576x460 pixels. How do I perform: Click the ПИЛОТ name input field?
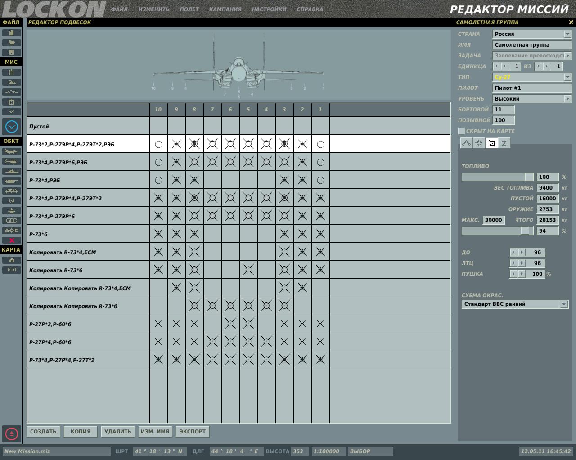[x=532, y=88]
